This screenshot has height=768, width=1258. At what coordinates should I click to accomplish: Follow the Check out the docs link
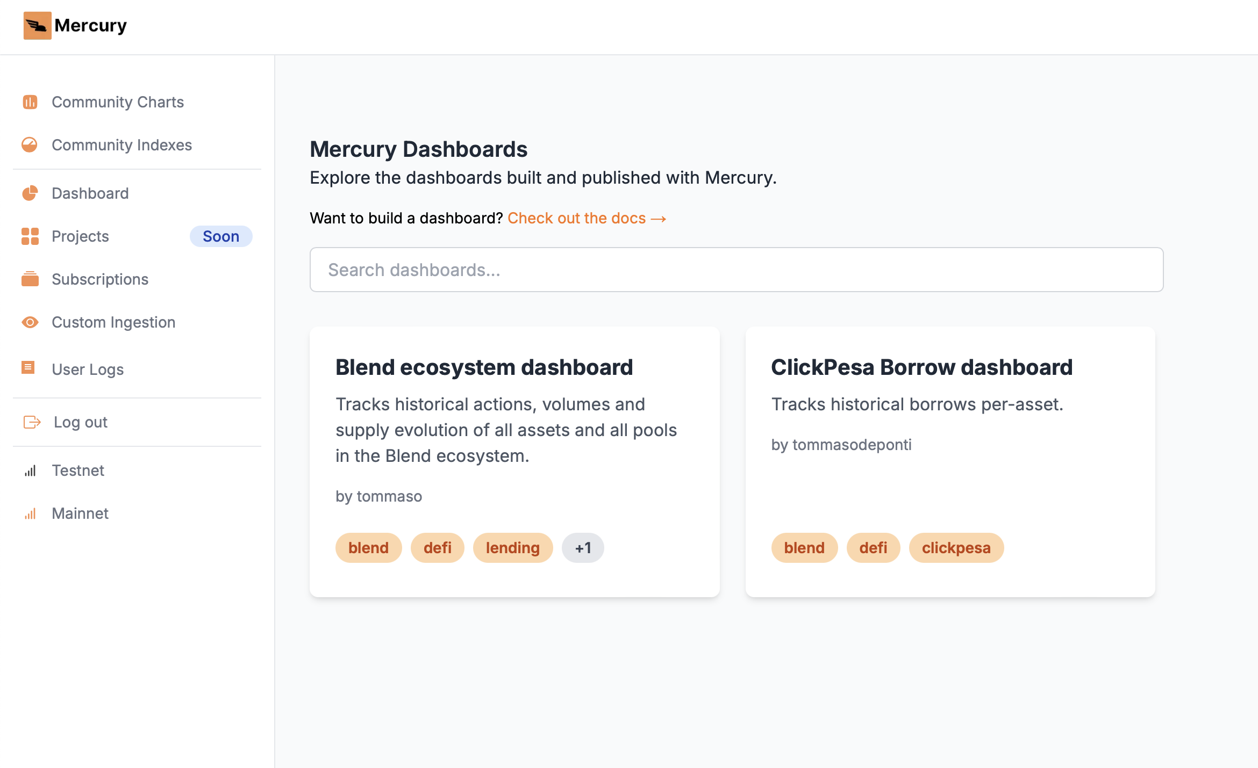click(586, 218)
